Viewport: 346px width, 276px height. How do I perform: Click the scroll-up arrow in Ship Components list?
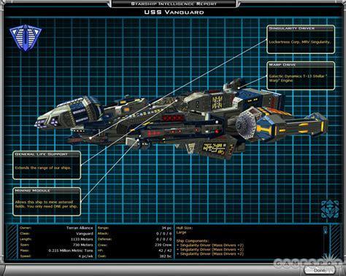[x=326, y=229]
